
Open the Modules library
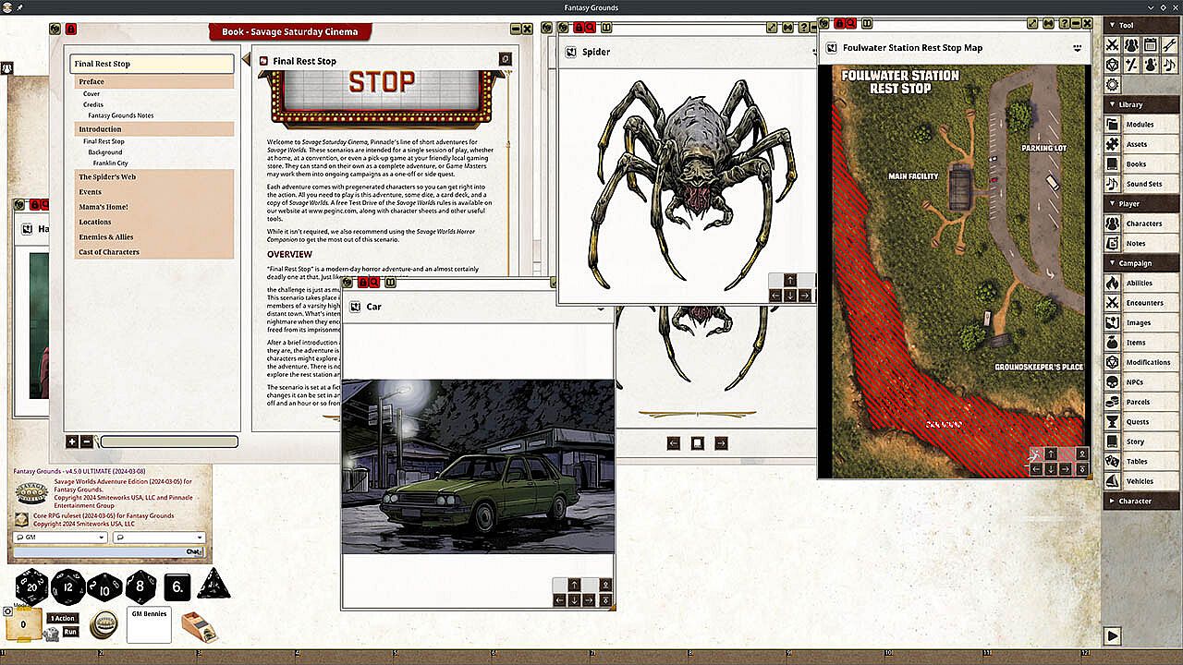point(1141,125)
